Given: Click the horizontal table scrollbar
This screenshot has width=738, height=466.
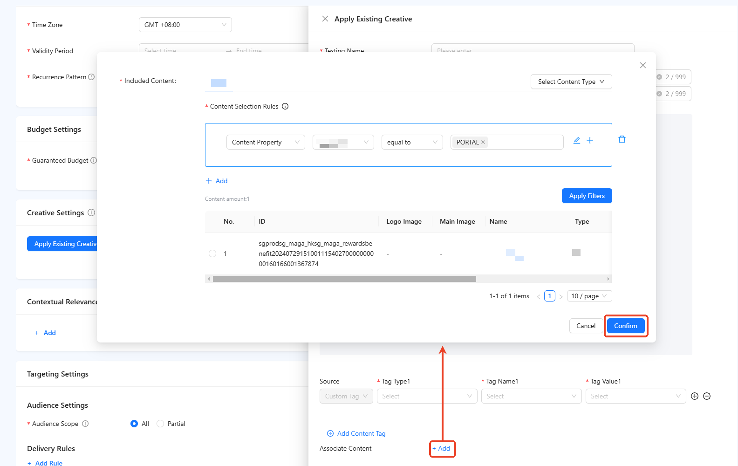Looking at the screenshot, I should click(x=344, y=279).
